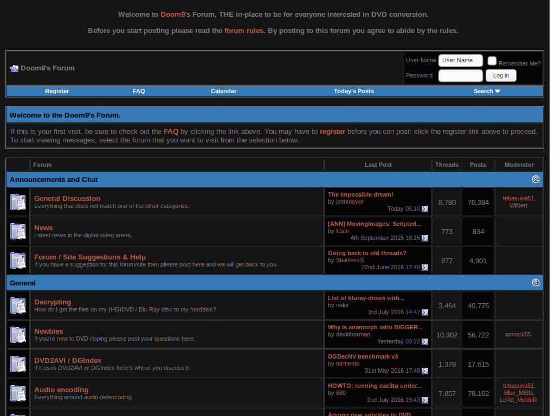
Task: Click the Doom9's Forum home icon
Action: click(x=14, y=68)
